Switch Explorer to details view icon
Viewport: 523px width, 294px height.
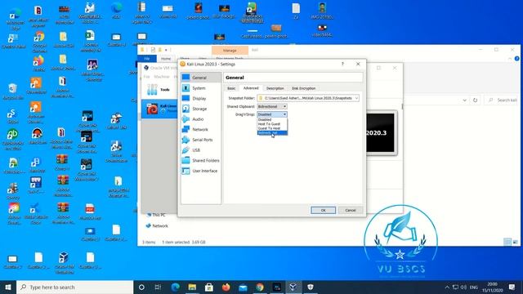507,242
